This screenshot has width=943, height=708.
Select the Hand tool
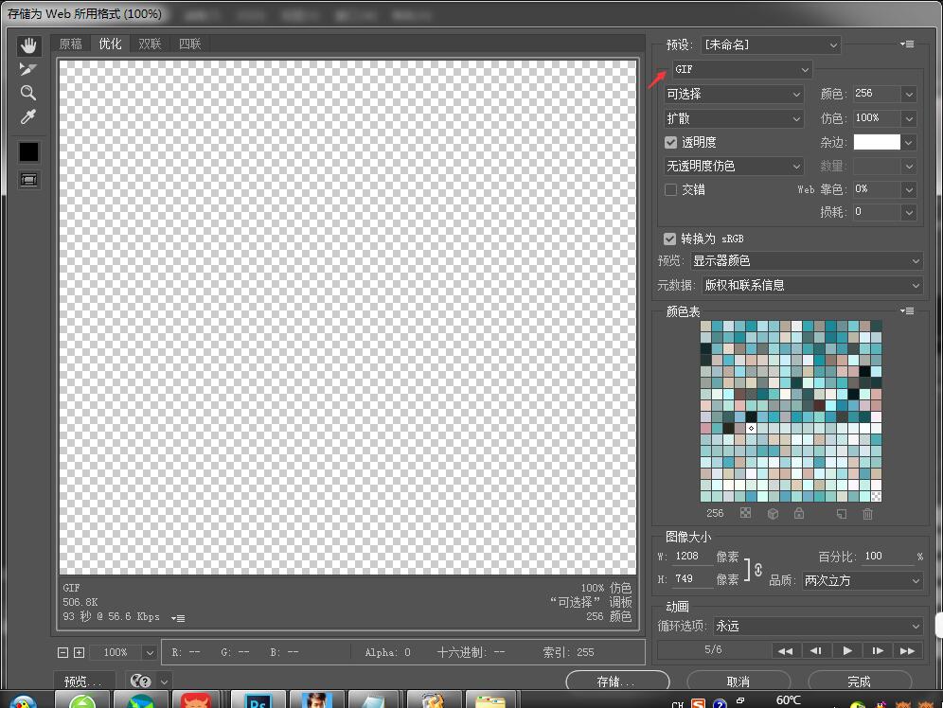tap(28, 45)
